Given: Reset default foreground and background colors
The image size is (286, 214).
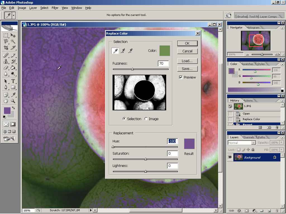Looking at the screenshot, I should 4,117.
